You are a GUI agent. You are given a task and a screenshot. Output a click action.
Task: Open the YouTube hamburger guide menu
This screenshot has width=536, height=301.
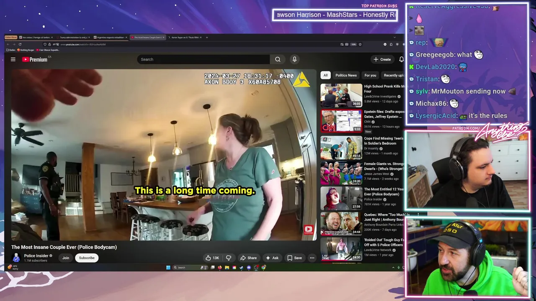pyautogui.click(x=13, y=59)
